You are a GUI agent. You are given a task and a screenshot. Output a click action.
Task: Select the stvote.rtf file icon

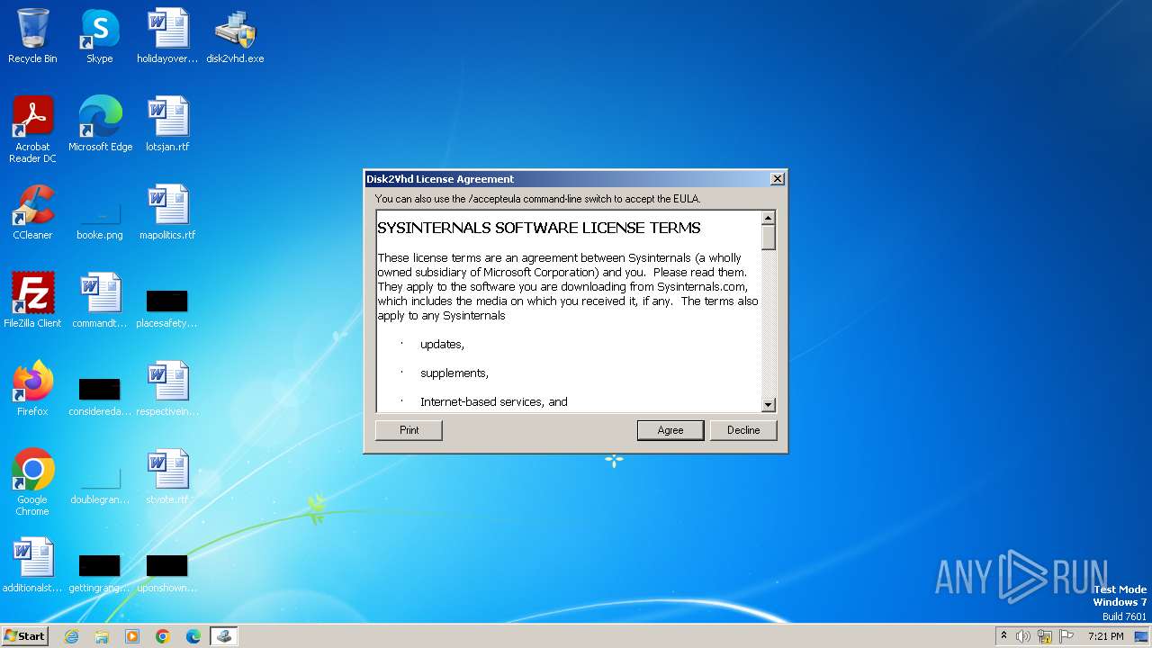pyautogui.click(x=167, y=477)
